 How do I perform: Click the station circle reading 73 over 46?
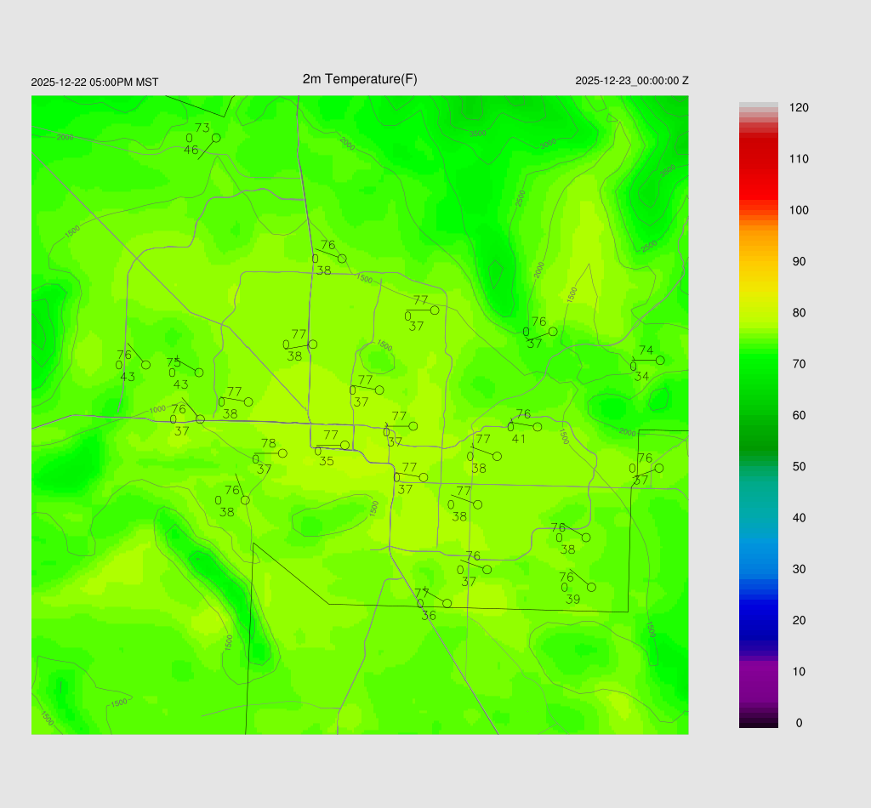[x=216, y=138]
